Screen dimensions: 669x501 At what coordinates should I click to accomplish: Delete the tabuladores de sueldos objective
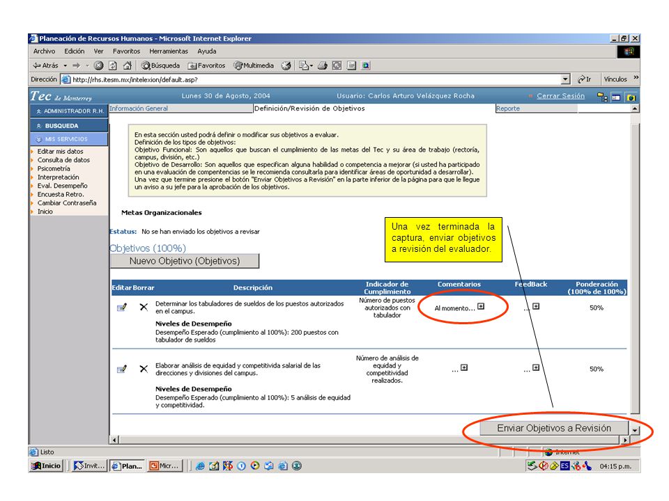144,307
